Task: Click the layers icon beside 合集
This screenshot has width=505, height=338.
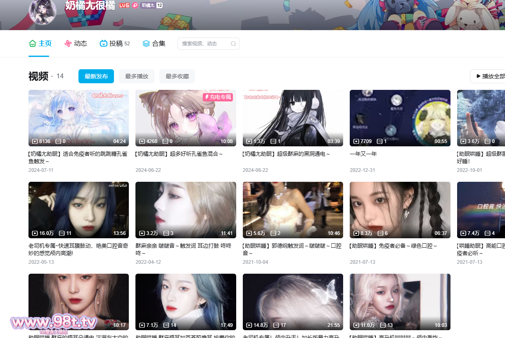Action: point(146,43)
